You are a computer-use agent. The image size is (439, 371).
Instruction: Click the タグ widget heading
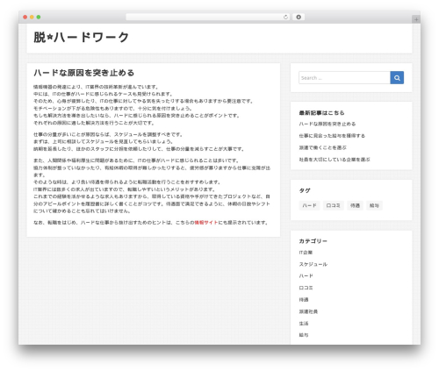(x=305, y=190)
